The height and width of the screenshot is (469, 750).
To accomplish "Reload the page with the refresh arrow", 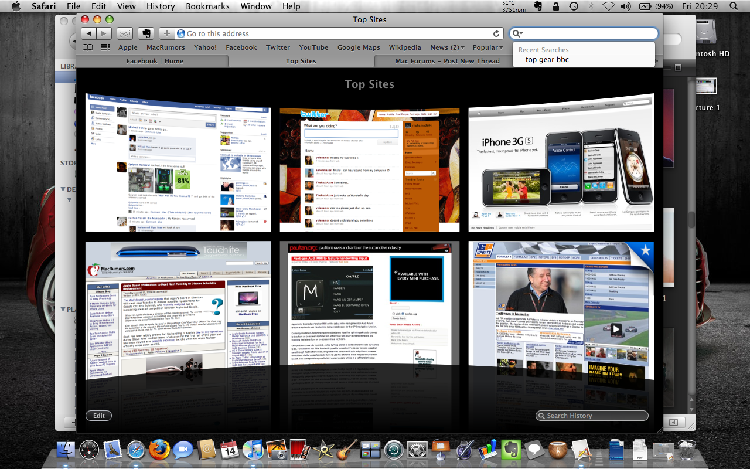I will [x=496, y=34].
